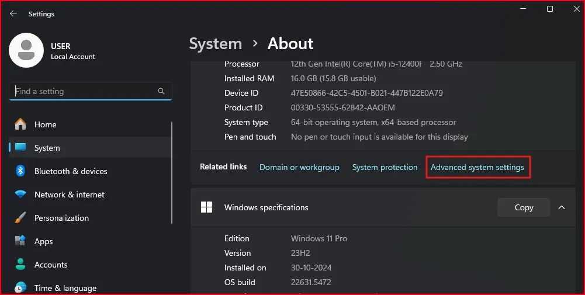Go back using the Settings back arrow
Image resolution: width=585 pixels, height=295 pixels.
13,14
